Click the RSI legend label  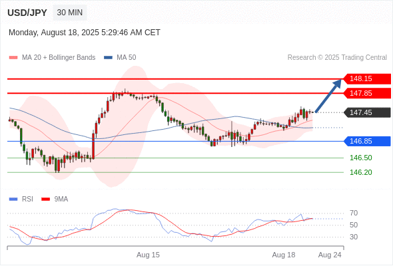pos(27,199)
